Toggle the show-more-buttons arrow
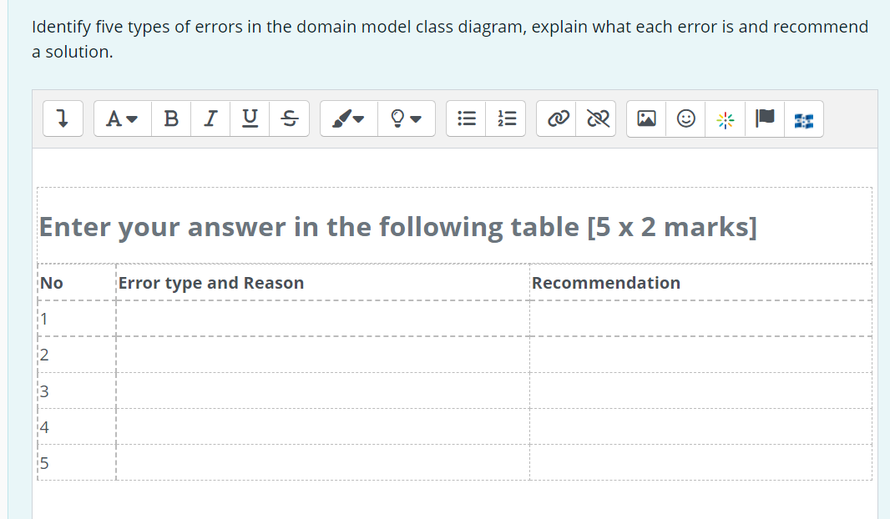Viewport: 890px width, 519px height. (x=63, y=118)
